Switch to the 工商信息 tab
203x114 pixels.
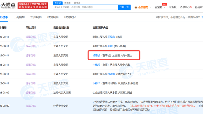click(x=19, y=17)
